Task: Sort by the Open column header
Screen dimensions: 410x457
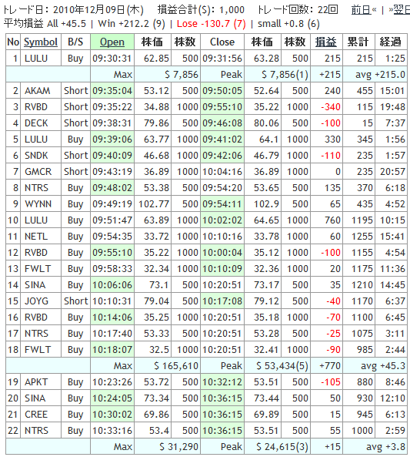Action: (112, 42)
